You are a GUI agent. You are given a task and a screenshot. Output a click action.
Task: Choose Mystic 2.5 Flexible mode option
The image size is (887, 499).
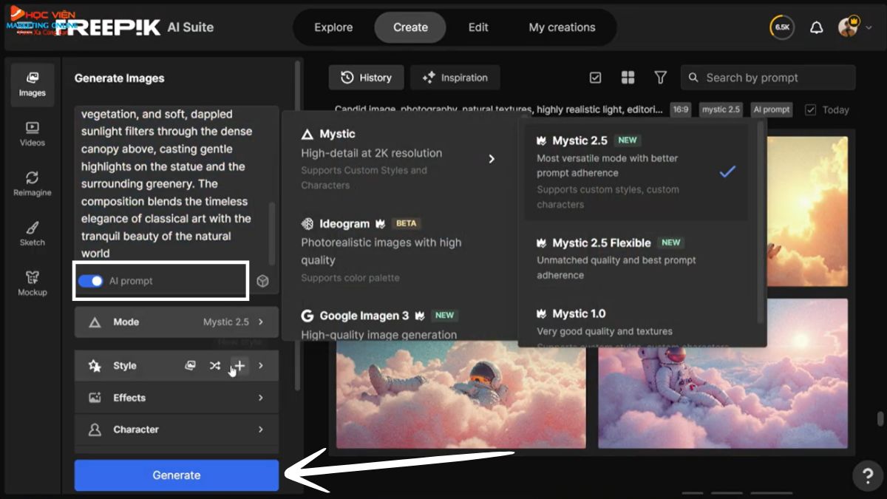(636, 258)
